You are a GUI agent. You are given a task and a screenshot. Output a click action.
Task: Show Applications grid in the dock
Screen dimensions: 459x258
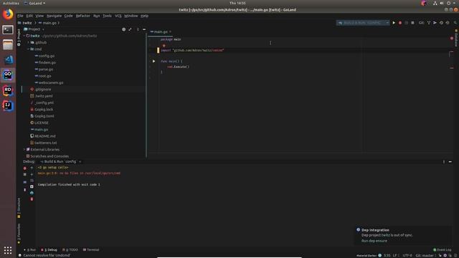(8, 250)
